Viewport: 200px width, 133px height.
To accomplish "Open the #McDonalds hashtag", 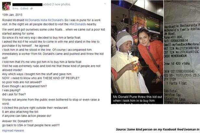I will click(78, 24).
